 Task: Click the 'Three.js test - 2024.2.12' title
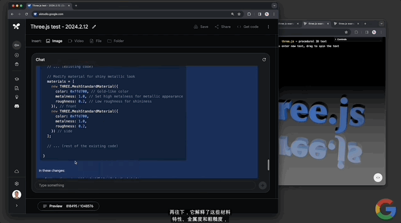[x=59, y=27]
